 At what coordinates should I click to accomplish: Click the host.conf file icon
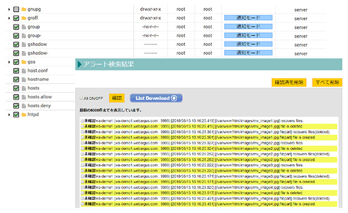pyautogui.click(x=24, y=71)
